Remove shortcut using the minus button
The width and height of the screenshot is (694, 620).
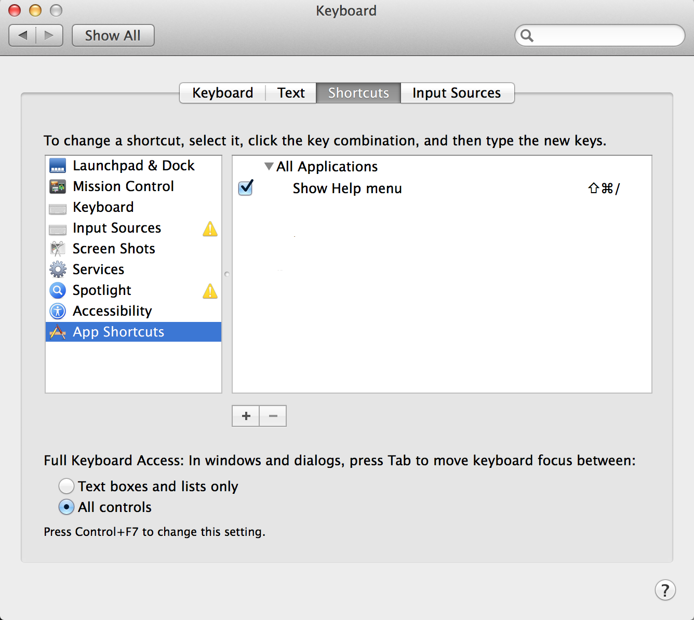click(273, 416)
